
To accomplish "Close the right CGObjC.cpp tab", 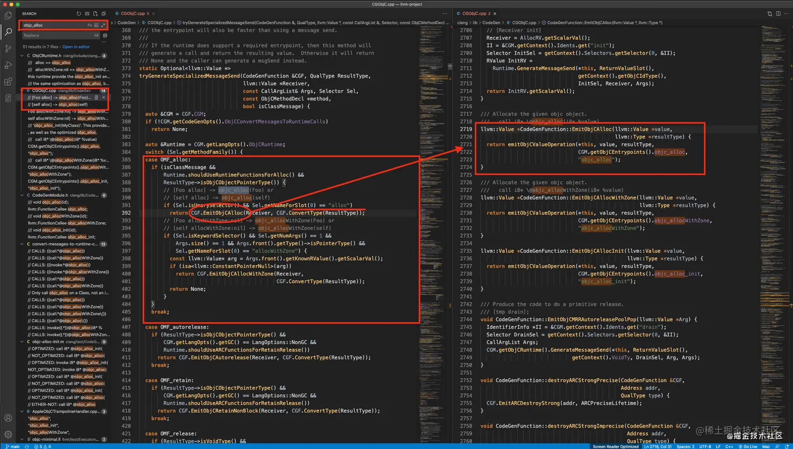I will click(x=495, y=14).
